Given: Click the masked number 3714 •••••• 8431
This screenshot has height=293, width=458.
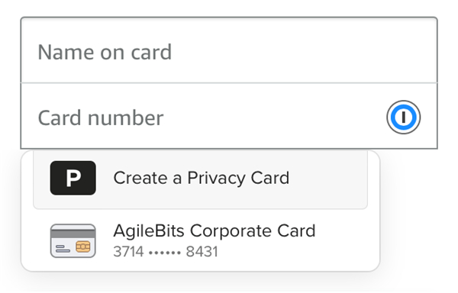Looking at the screenshot, I should [166, 252].
